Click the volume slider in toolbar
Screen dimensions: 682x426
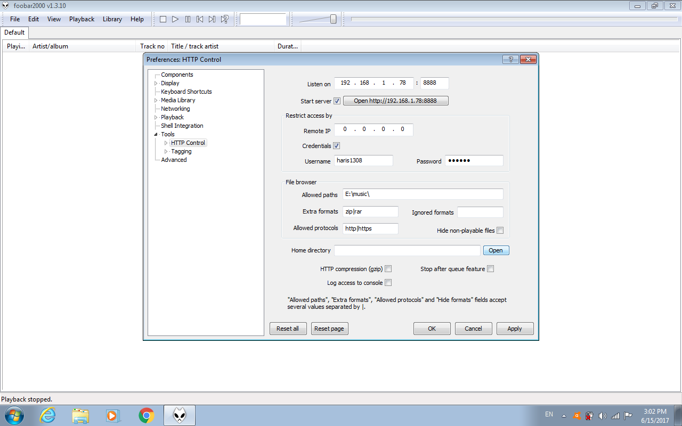coord(318,19)
